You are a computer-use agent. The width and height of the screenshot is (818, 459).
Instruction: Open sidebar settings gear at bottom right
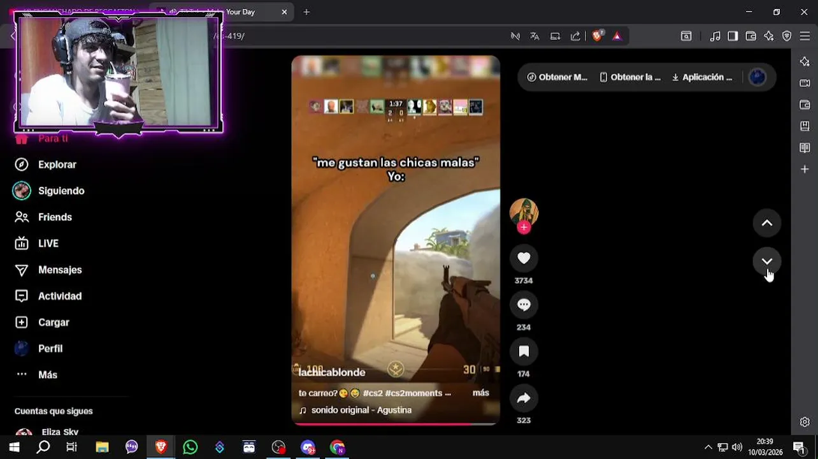click(805, 422)
